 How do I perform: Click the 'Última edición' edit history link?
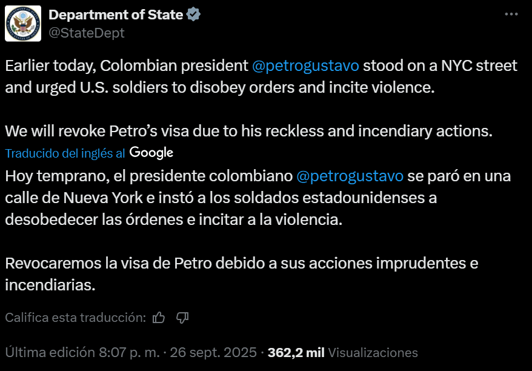(x=48, y=352)
